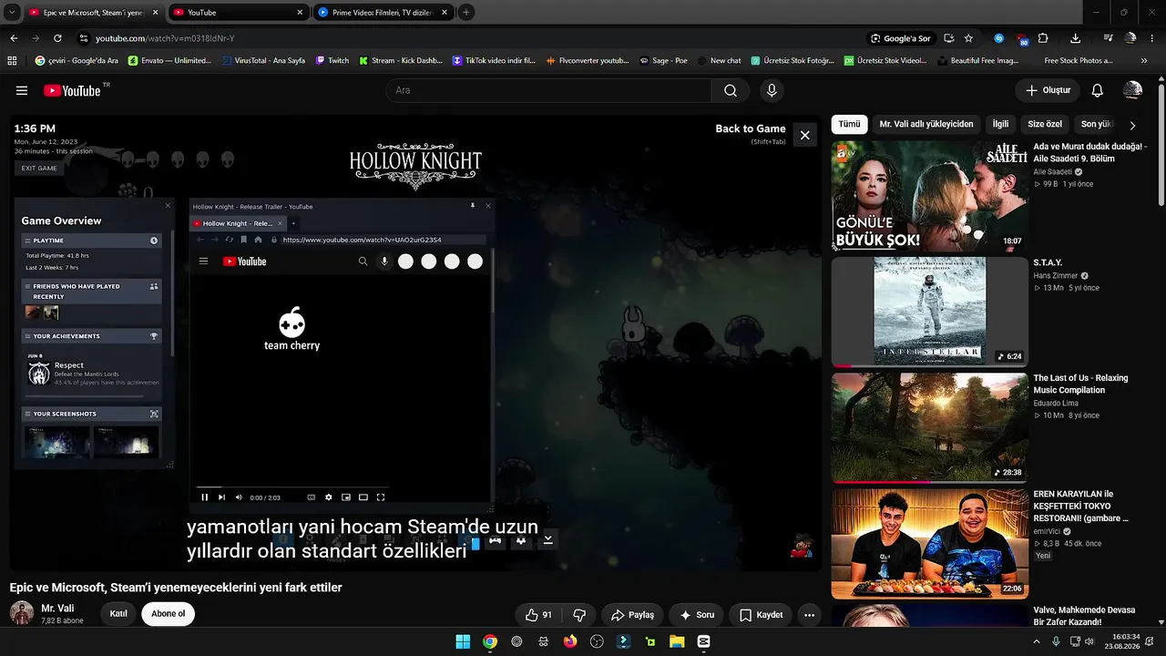
Task: Open the Hans Zimmer channel name
Action: click(x=1055, y=275)
